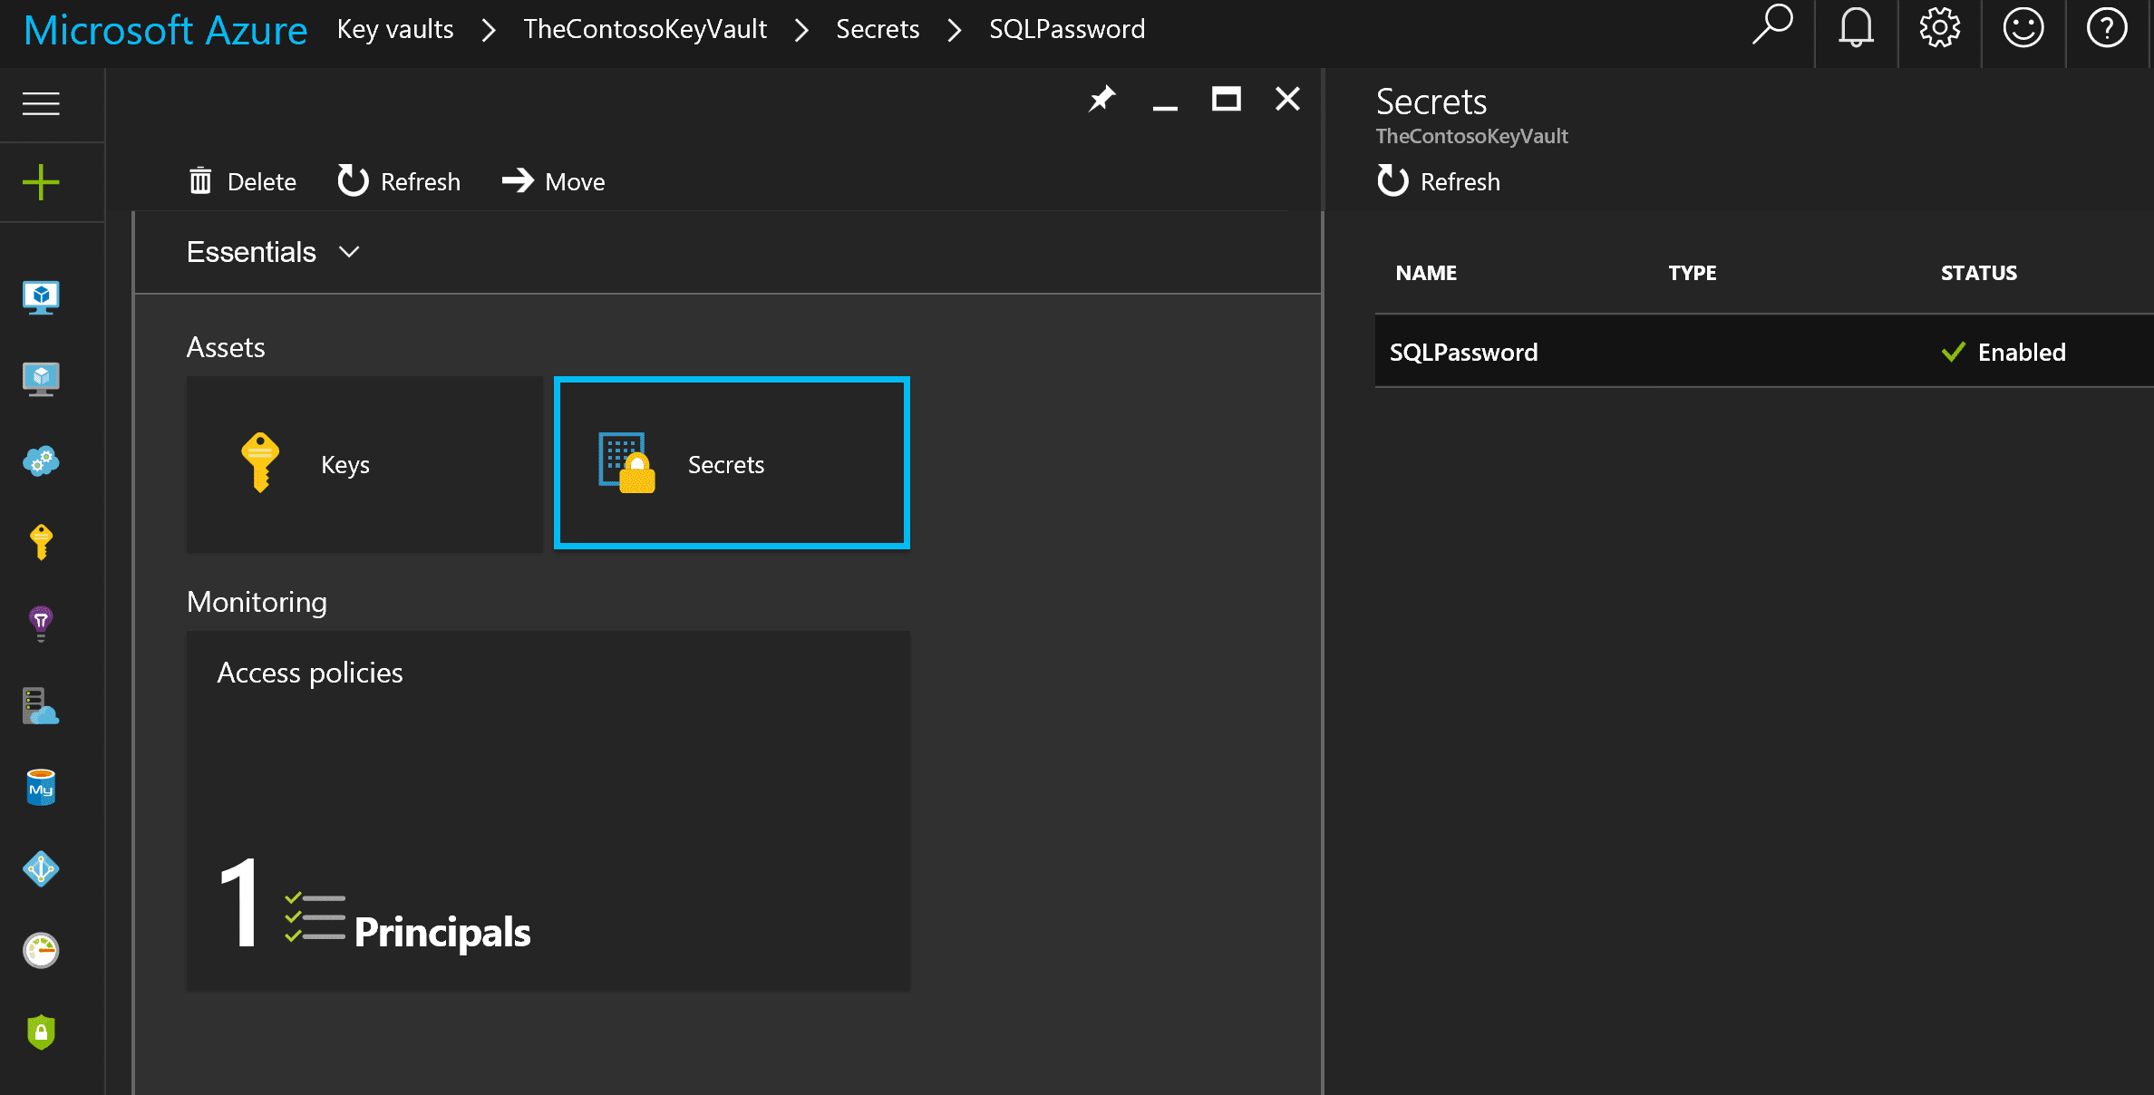Close the key vault blade

[1287, 99]
